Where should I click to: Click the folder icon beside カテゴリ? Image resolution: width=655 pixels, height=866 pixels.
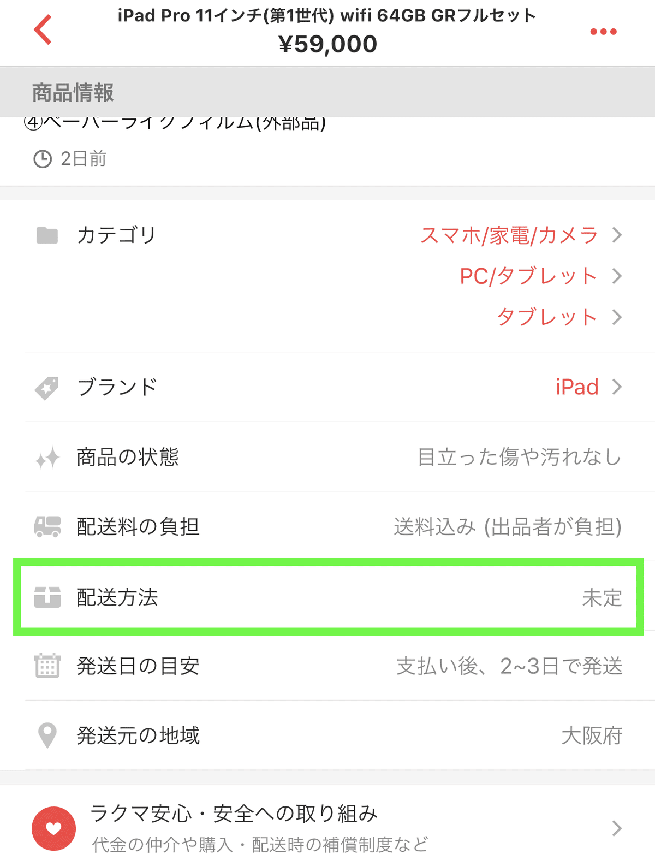pos(47,235)
